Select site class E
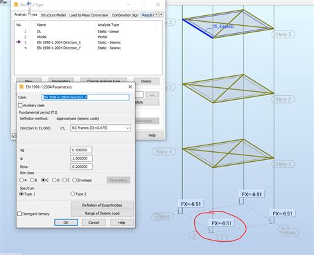The image size is (314, 255). pos(64,180)
